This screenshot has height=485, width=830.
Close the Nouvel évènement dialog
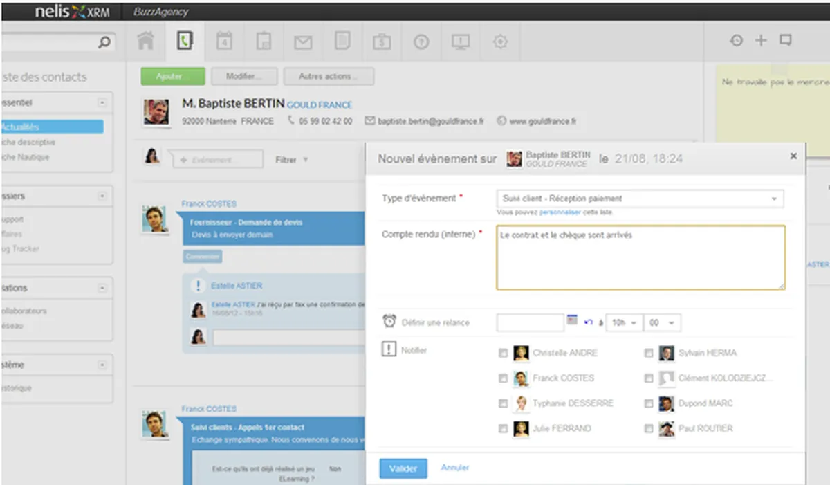click(x=793, y=156)
